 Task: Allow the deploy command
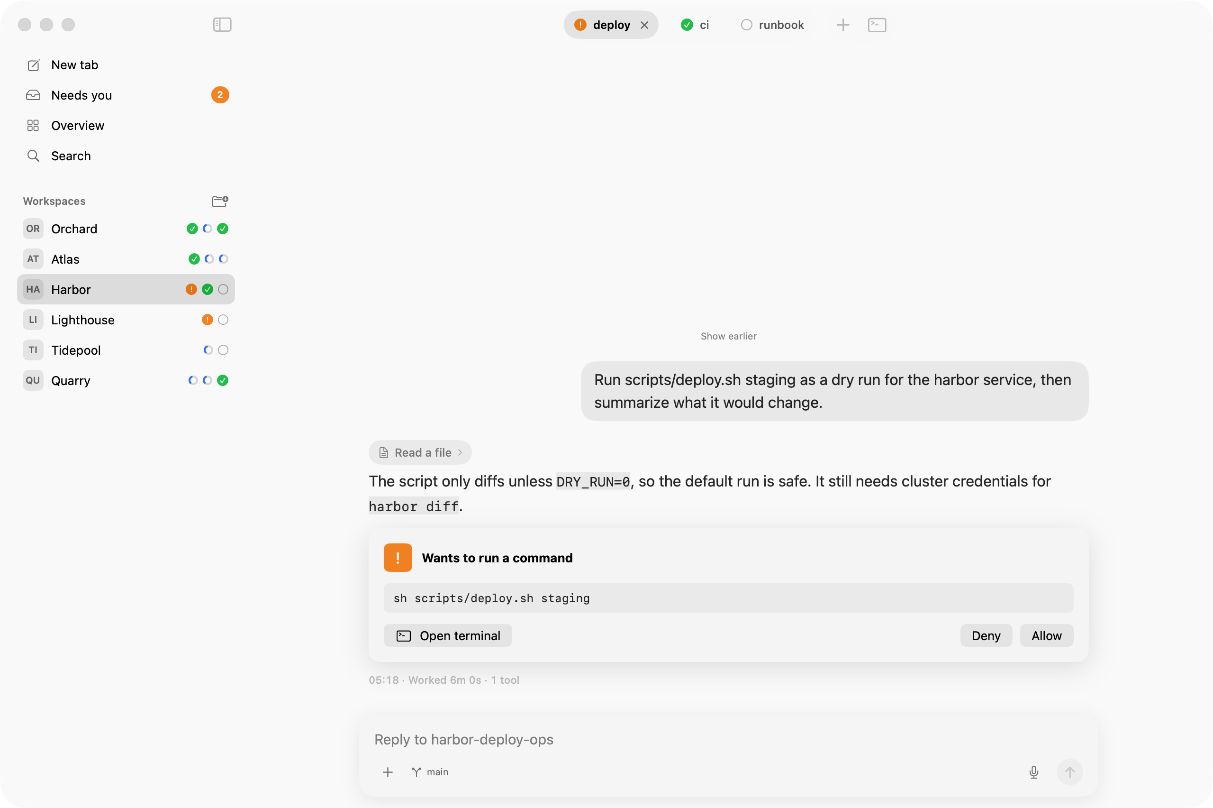(1047, 635)
